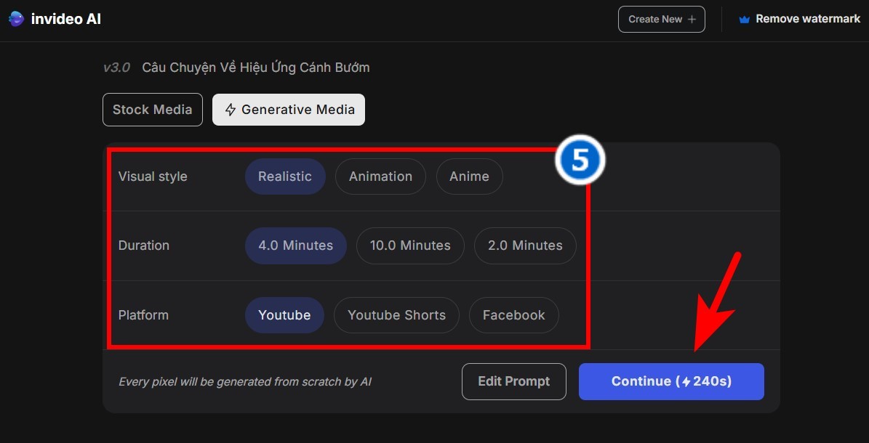Click the Platform row label
This screenshot has height=443, width=869.
pos(143,315)
